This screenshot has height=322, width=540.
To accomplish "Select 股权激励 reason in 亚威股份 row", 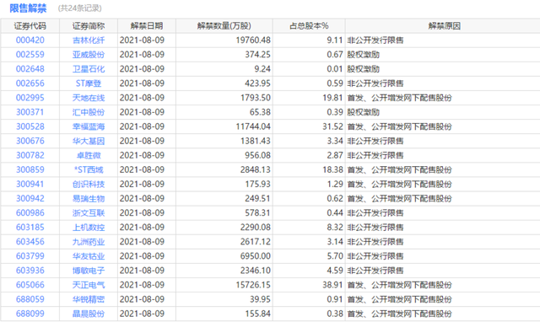I will click(364, 55).
